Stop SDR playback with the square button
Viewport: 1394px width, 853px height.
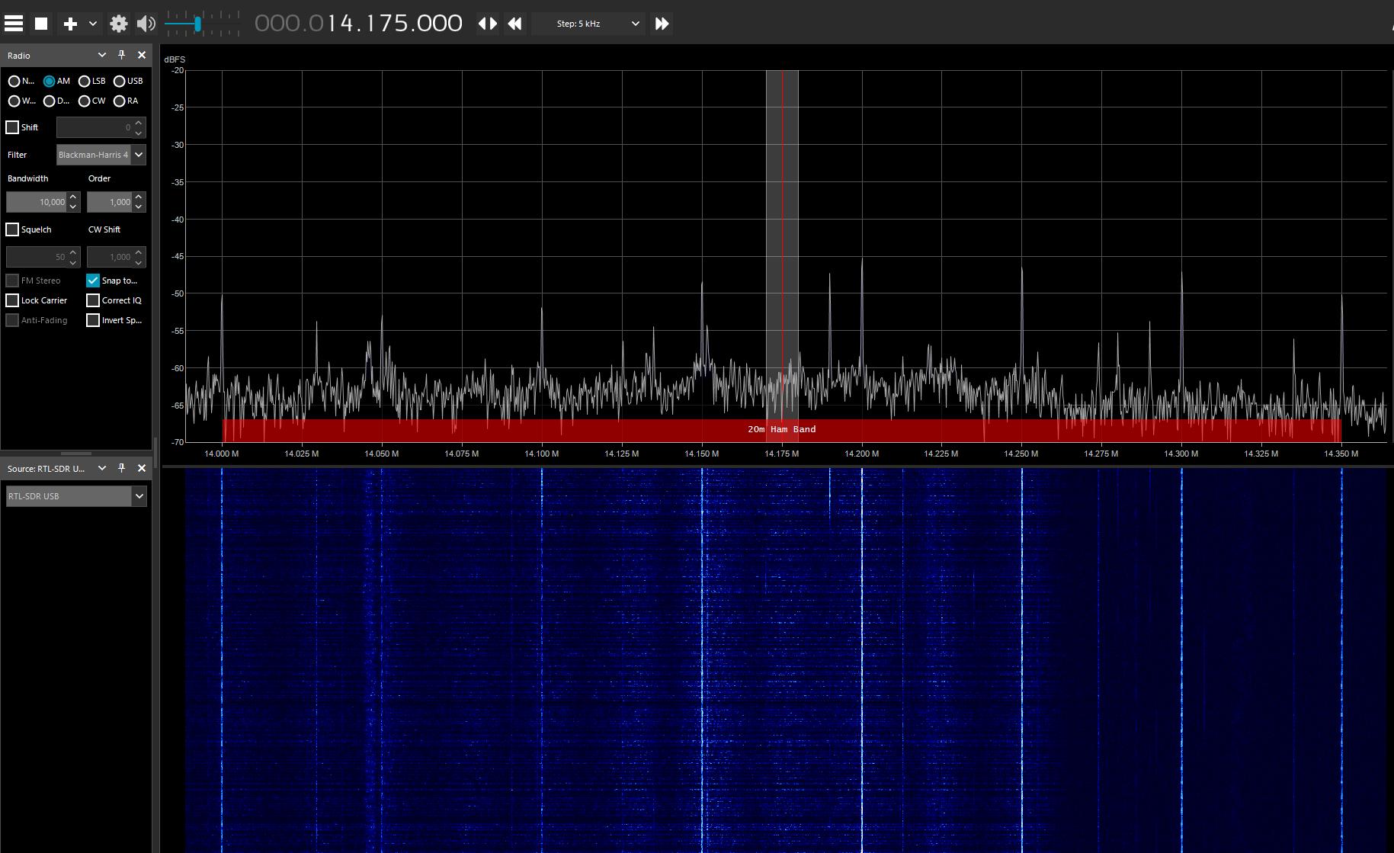[41, 23]
